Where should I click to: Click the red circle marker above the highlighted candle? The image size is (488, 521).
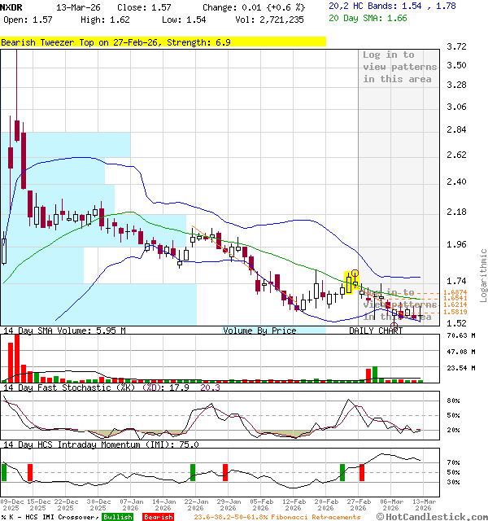click(x=355, y=274)
